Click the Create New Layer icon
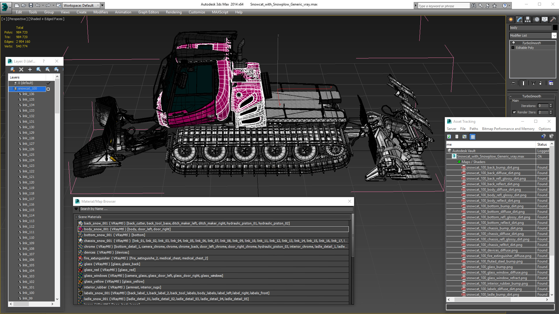Screen dimensions: 559x314 pyautogui.click(x=12, y=69)
